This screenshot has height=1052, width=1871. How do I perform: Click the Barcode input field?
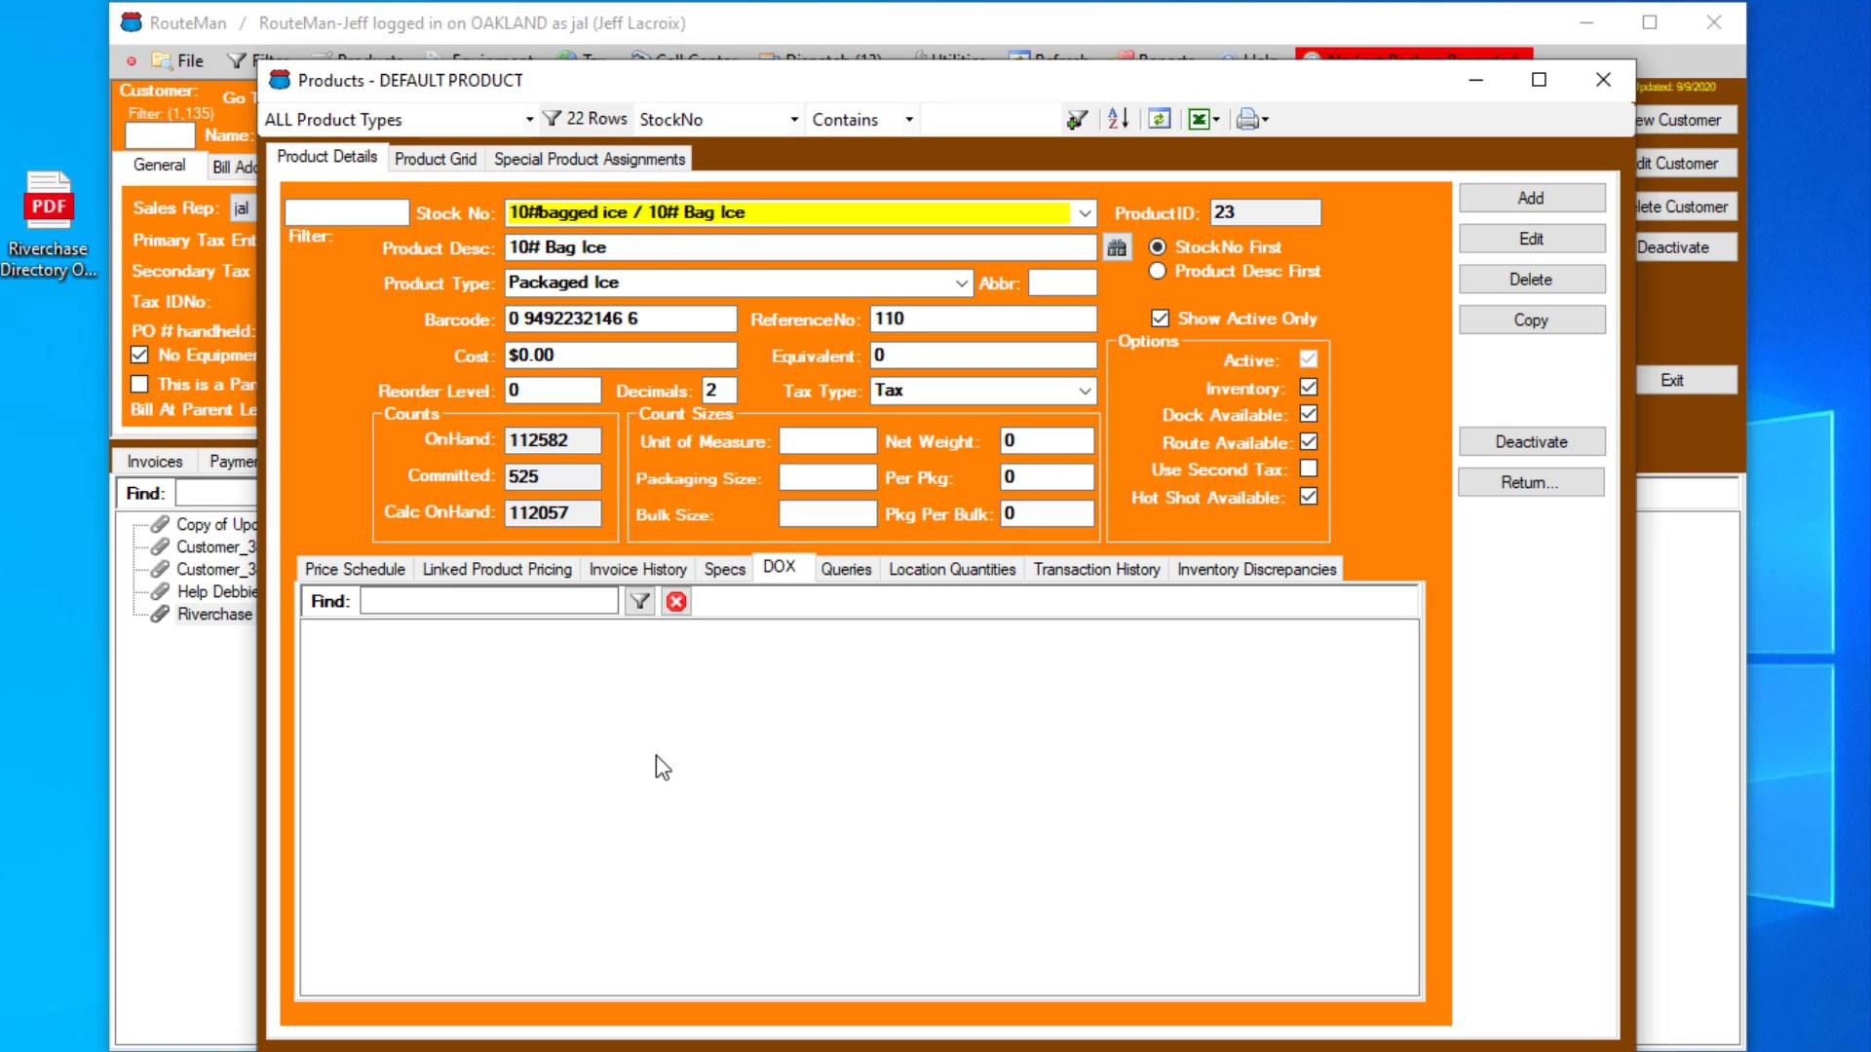pos(621,319)
